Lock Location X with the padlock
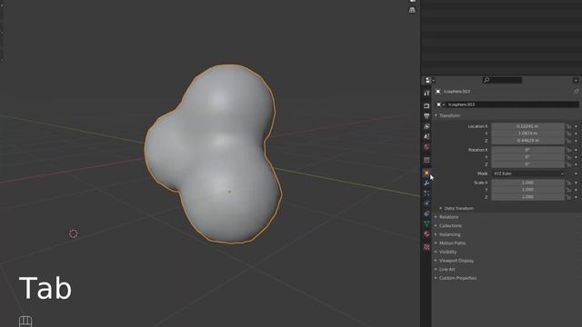The image size is (582, 327). [568, 126]
